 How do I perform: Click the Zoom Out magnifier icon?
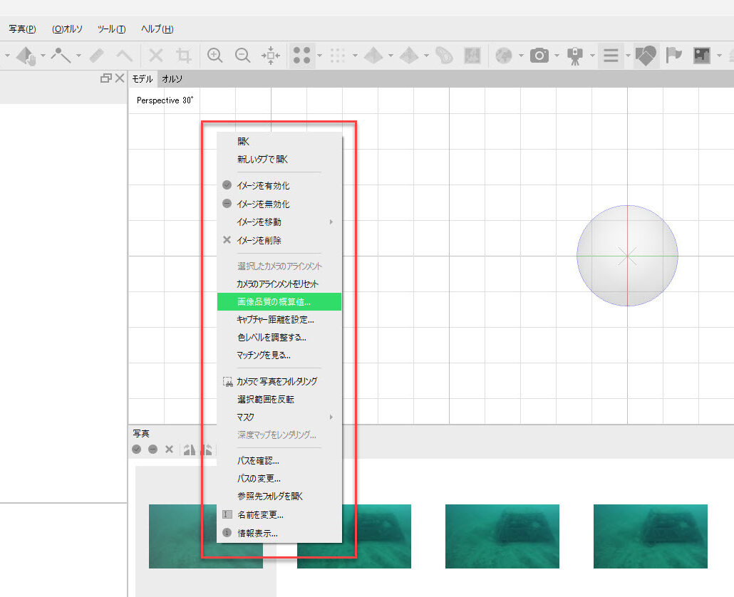pyautogui.click(x=242, y=56)
